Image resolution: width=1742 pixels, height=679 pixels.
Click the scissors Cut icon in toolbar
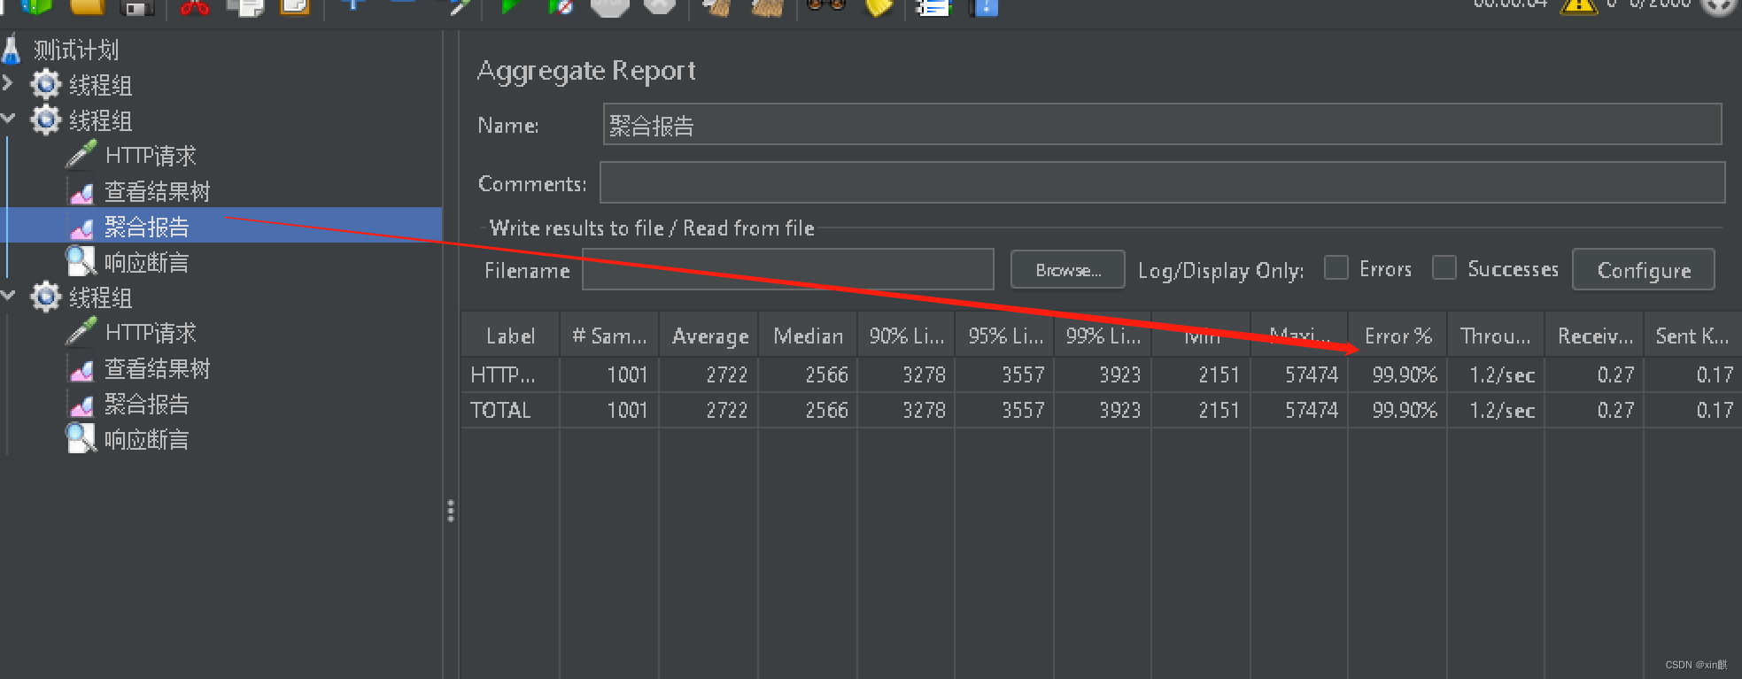click(195, 7)
